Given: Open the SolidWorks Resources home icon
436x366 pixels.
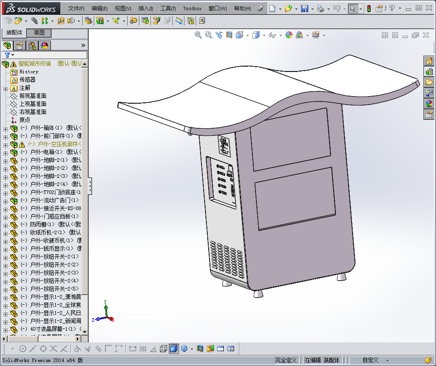Looking at the screenshot, I should pyautogui.click(x=429, y=61).
